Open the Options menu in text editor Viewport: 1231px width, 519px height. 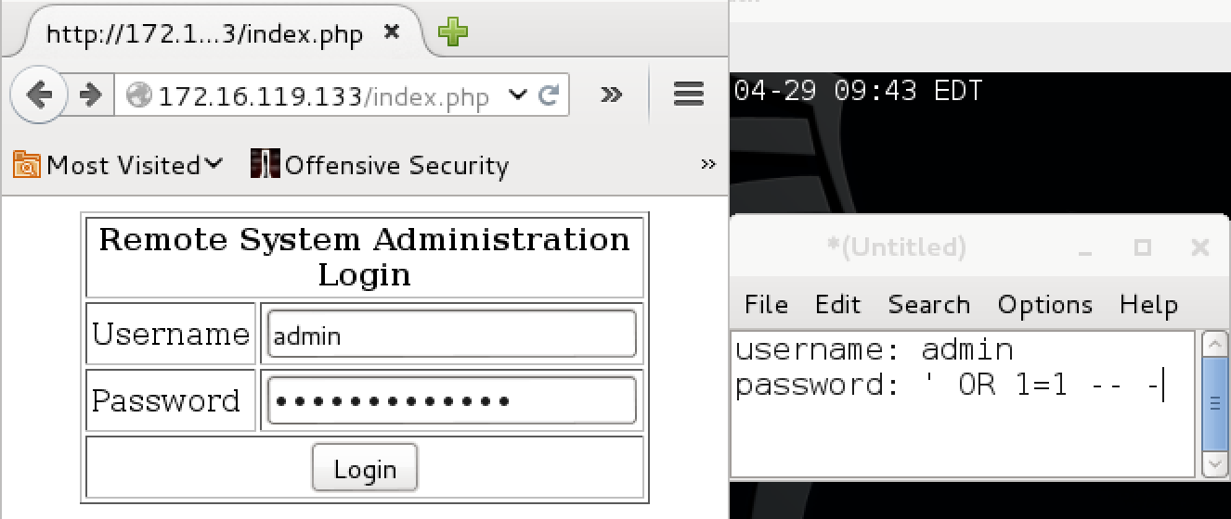1045,305
